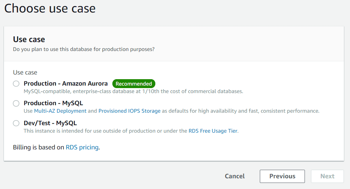This screenshot has width=350, height=189.
Task: Click the green Recommended badge
Action: click(134, 83)
